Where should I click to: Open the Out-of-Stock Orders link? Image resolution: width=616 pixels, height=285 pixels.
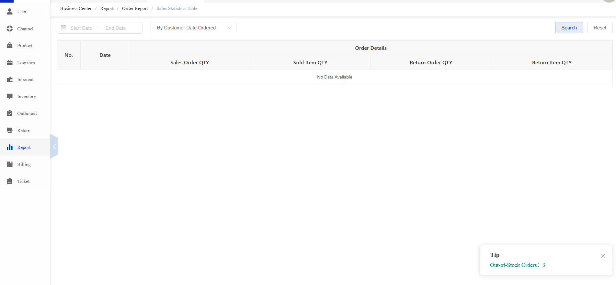[x=518, y=265]
